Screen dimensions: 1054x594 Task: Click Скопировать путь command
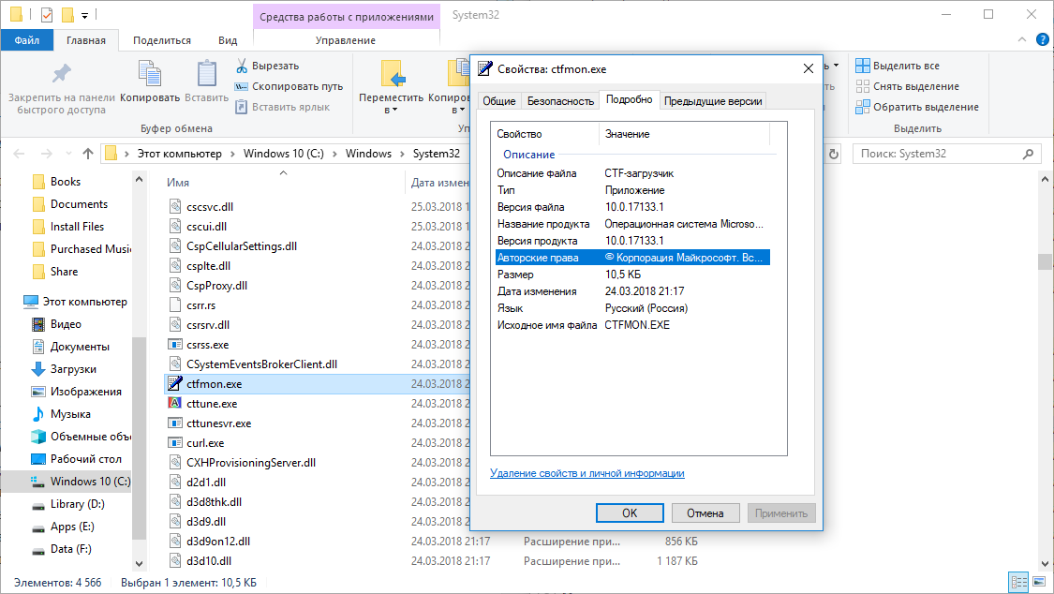(x=289, y=86)
